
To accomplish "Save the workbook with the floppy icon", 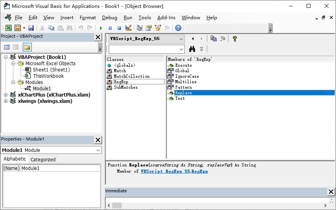I will click(31, 28).
